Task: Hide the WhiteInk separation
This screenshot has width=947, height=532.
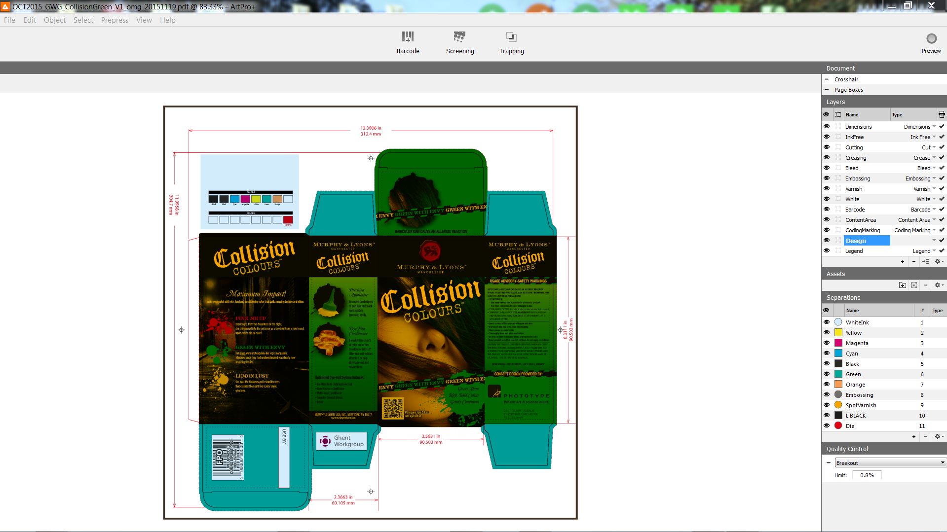Action: click(827, 322)
